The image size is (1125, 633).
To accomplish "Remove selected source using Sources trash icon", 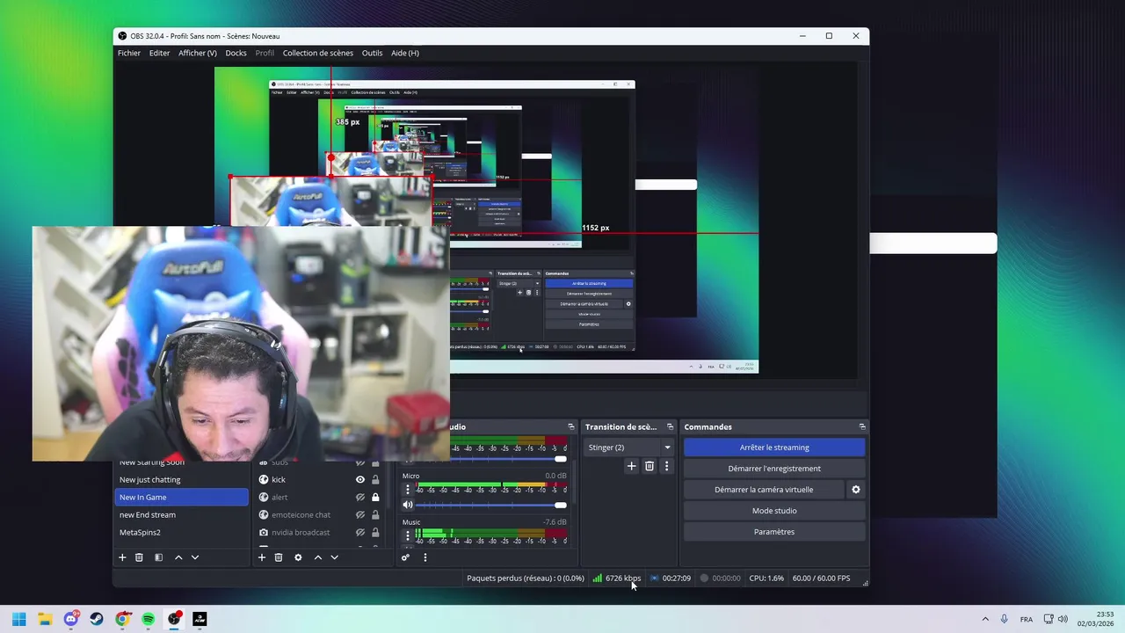I will (279, 557).
